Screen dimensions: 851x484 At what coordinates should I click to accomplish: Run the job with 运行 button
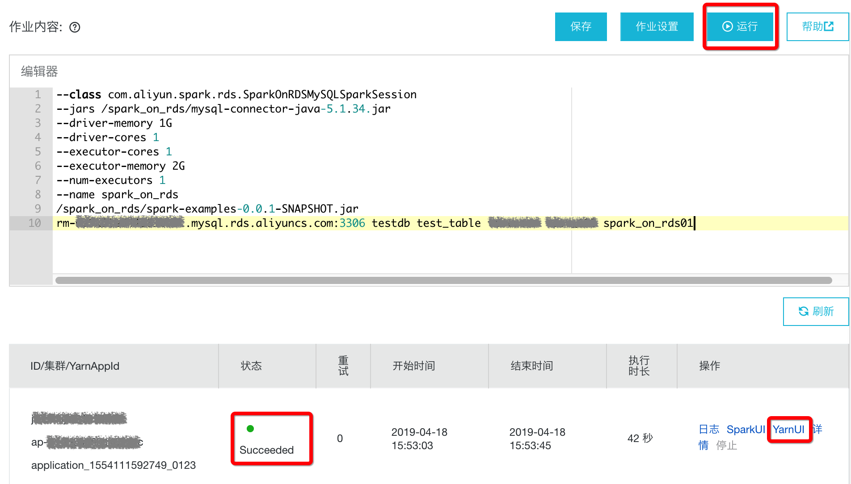coord(740,27)
